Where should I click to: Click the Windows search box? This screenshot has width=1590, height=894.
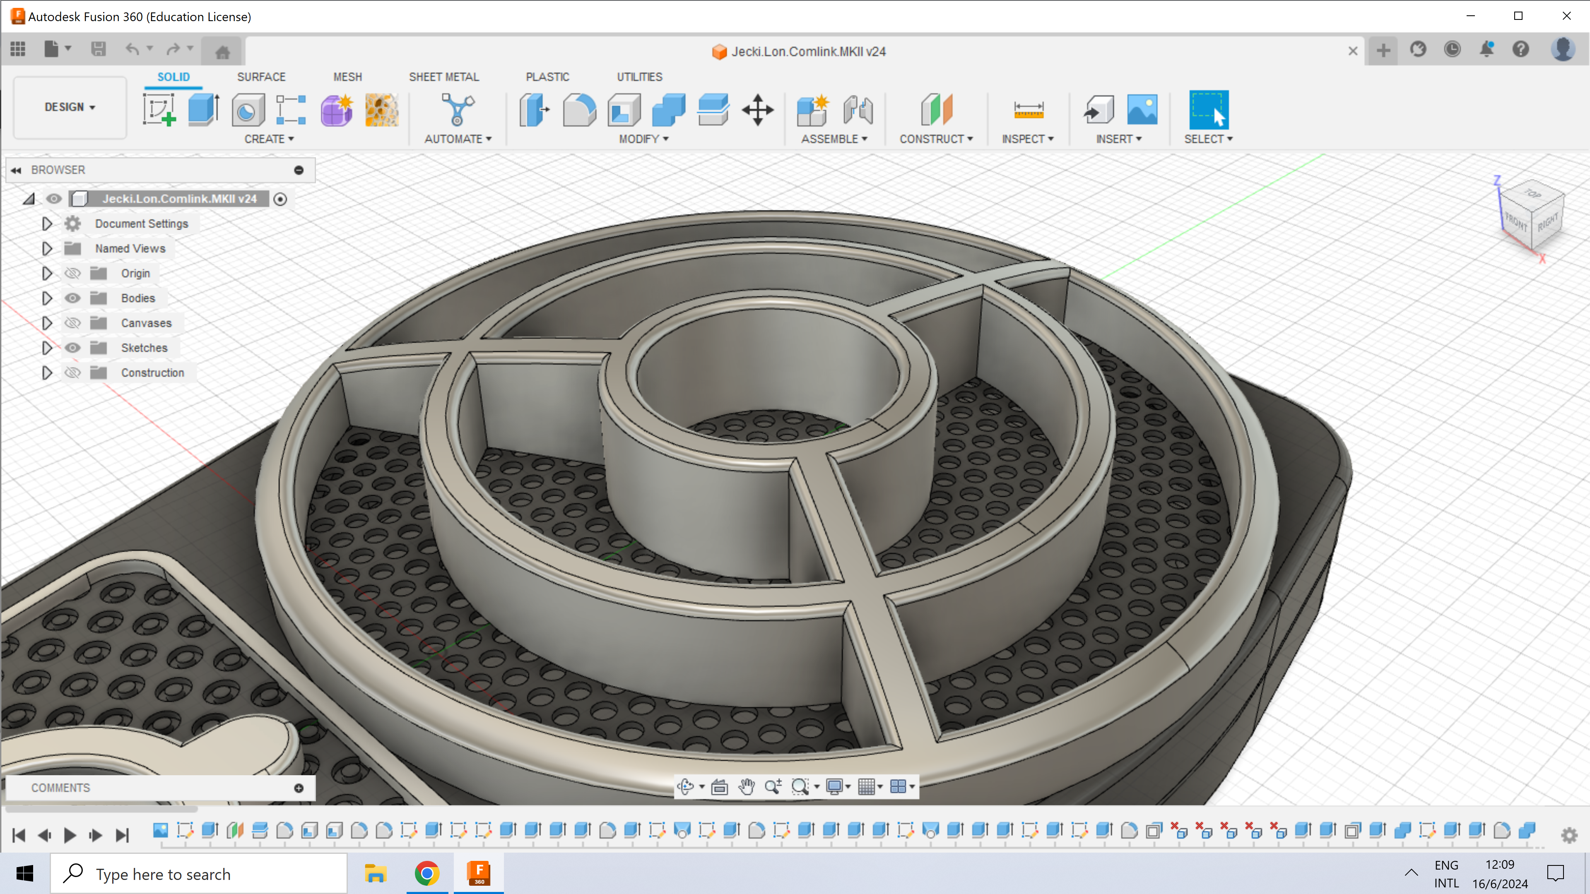(x=199, y=874)
